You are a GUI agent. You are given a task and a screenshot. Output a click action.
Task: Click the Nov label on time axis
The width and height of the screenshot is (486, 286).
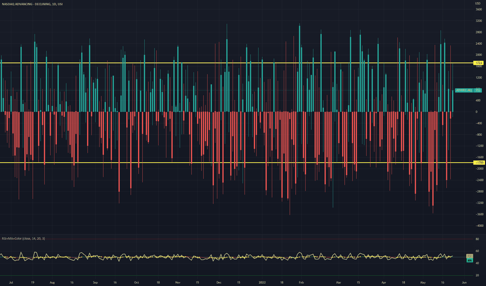[x=178, y=282]
